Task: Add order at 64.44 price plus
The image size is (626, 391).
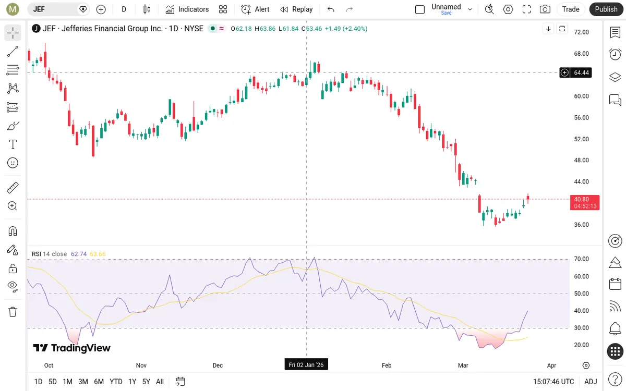Action: coord(564,73)
